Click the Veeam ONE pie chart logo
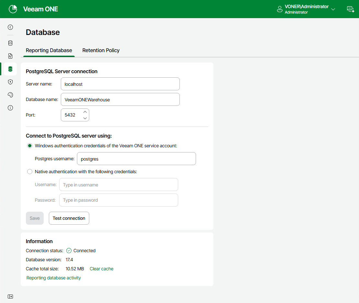The image size is (359, 303). [13, 9]
